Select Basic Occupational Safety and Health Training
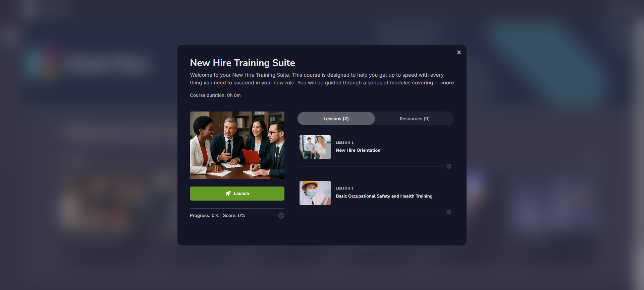The image size is (644, 290). 384,196
